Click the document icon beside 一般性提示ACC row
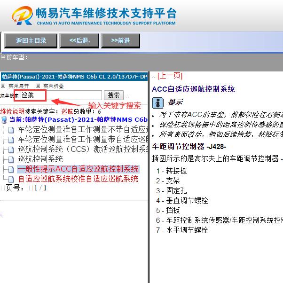283x283 pixels. (11, 170)
